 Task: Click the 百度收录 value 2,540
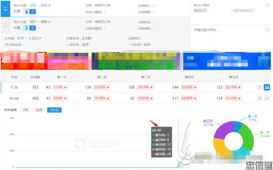click(86, 38)
